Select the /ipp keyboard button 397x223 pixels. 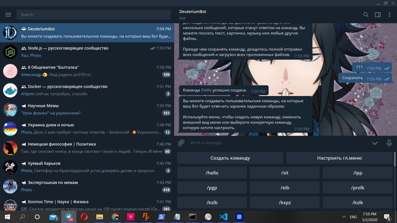[x=358, y=173]
